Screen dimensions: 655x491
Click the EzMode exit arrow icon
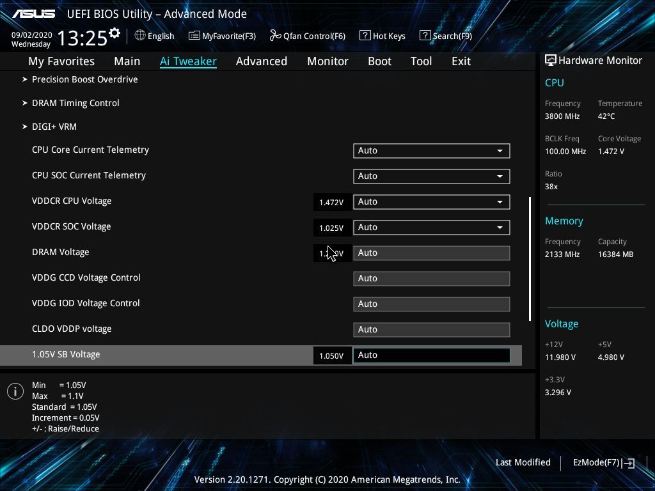click(x=628, y=463)
